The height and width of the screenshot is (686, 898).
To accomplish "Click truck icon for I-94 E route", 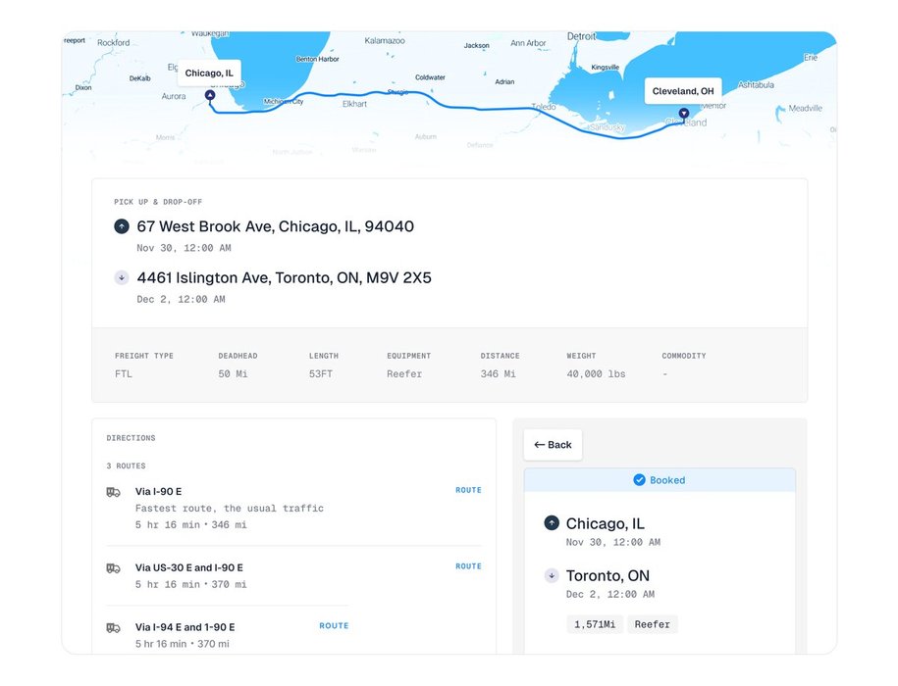I will [114, 628].
